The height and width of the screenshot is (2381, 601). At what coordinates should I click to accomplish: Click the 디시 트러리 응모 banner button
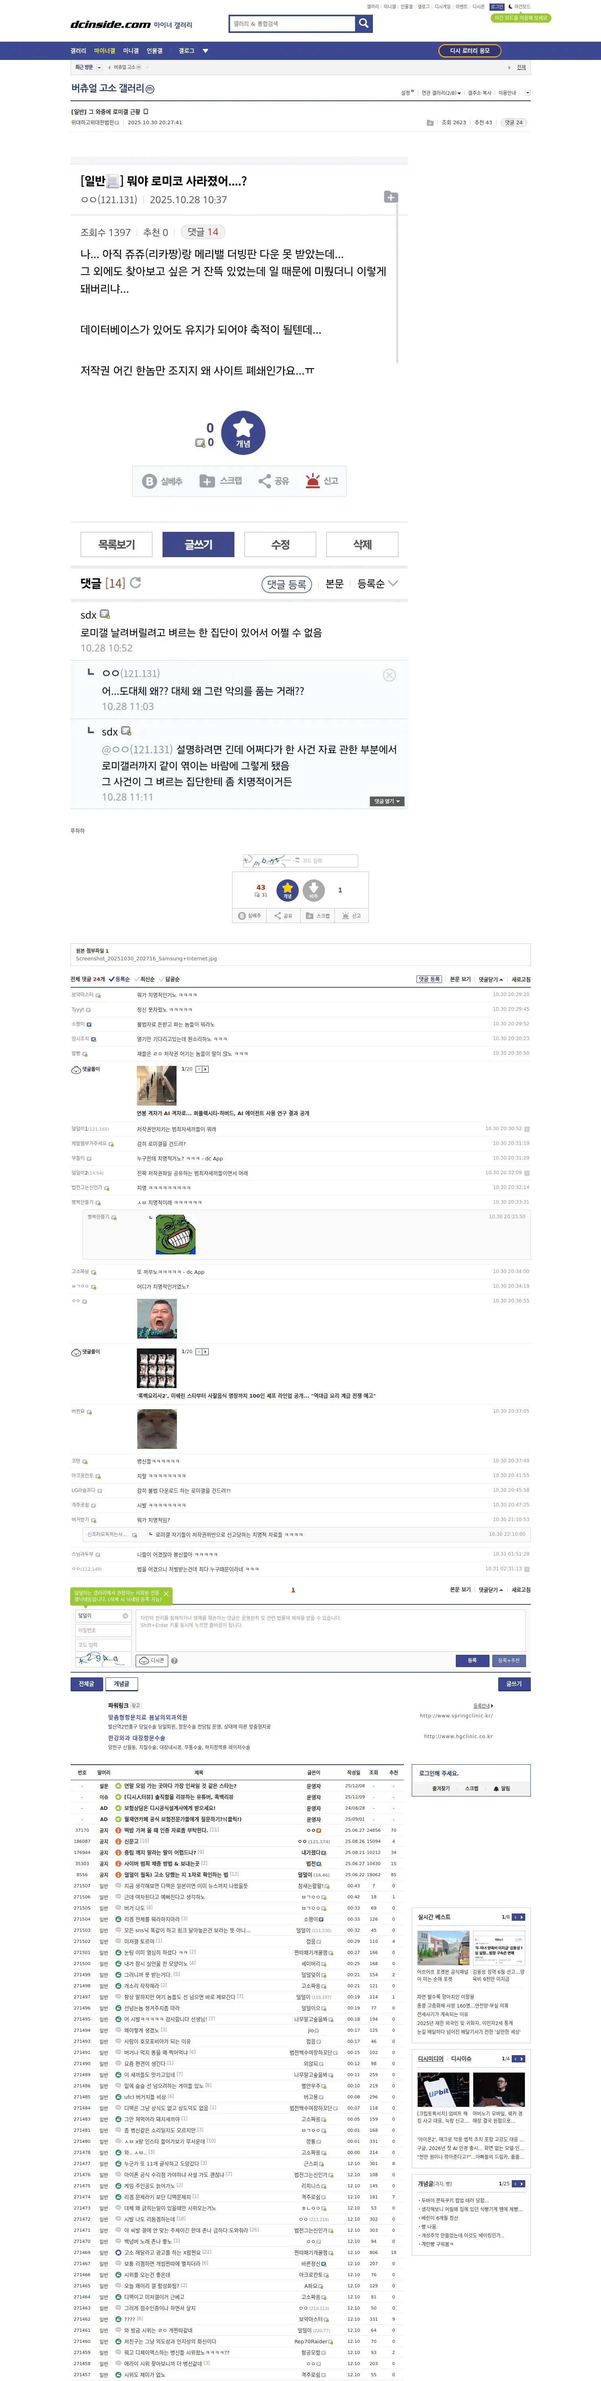tap(470, 51)
